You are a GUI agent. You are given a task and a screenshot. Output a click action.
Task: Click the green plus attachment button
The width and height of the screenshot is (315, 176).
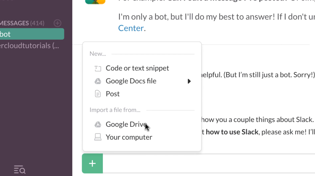(92, 163)
